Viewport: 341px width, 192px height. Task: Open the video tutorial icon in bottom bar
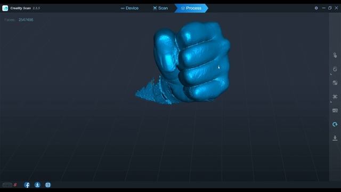[x=48, y=185]
